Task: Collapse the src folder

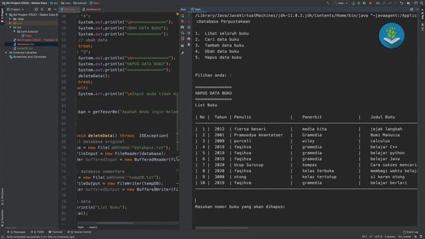Action: point(11,27)
